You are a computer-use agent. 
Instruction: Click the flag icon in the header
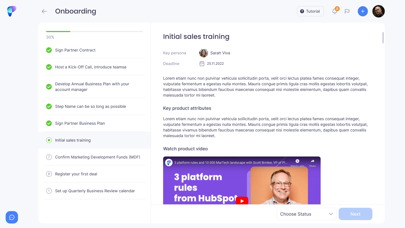pyautogui.click(x=347, y=11)
